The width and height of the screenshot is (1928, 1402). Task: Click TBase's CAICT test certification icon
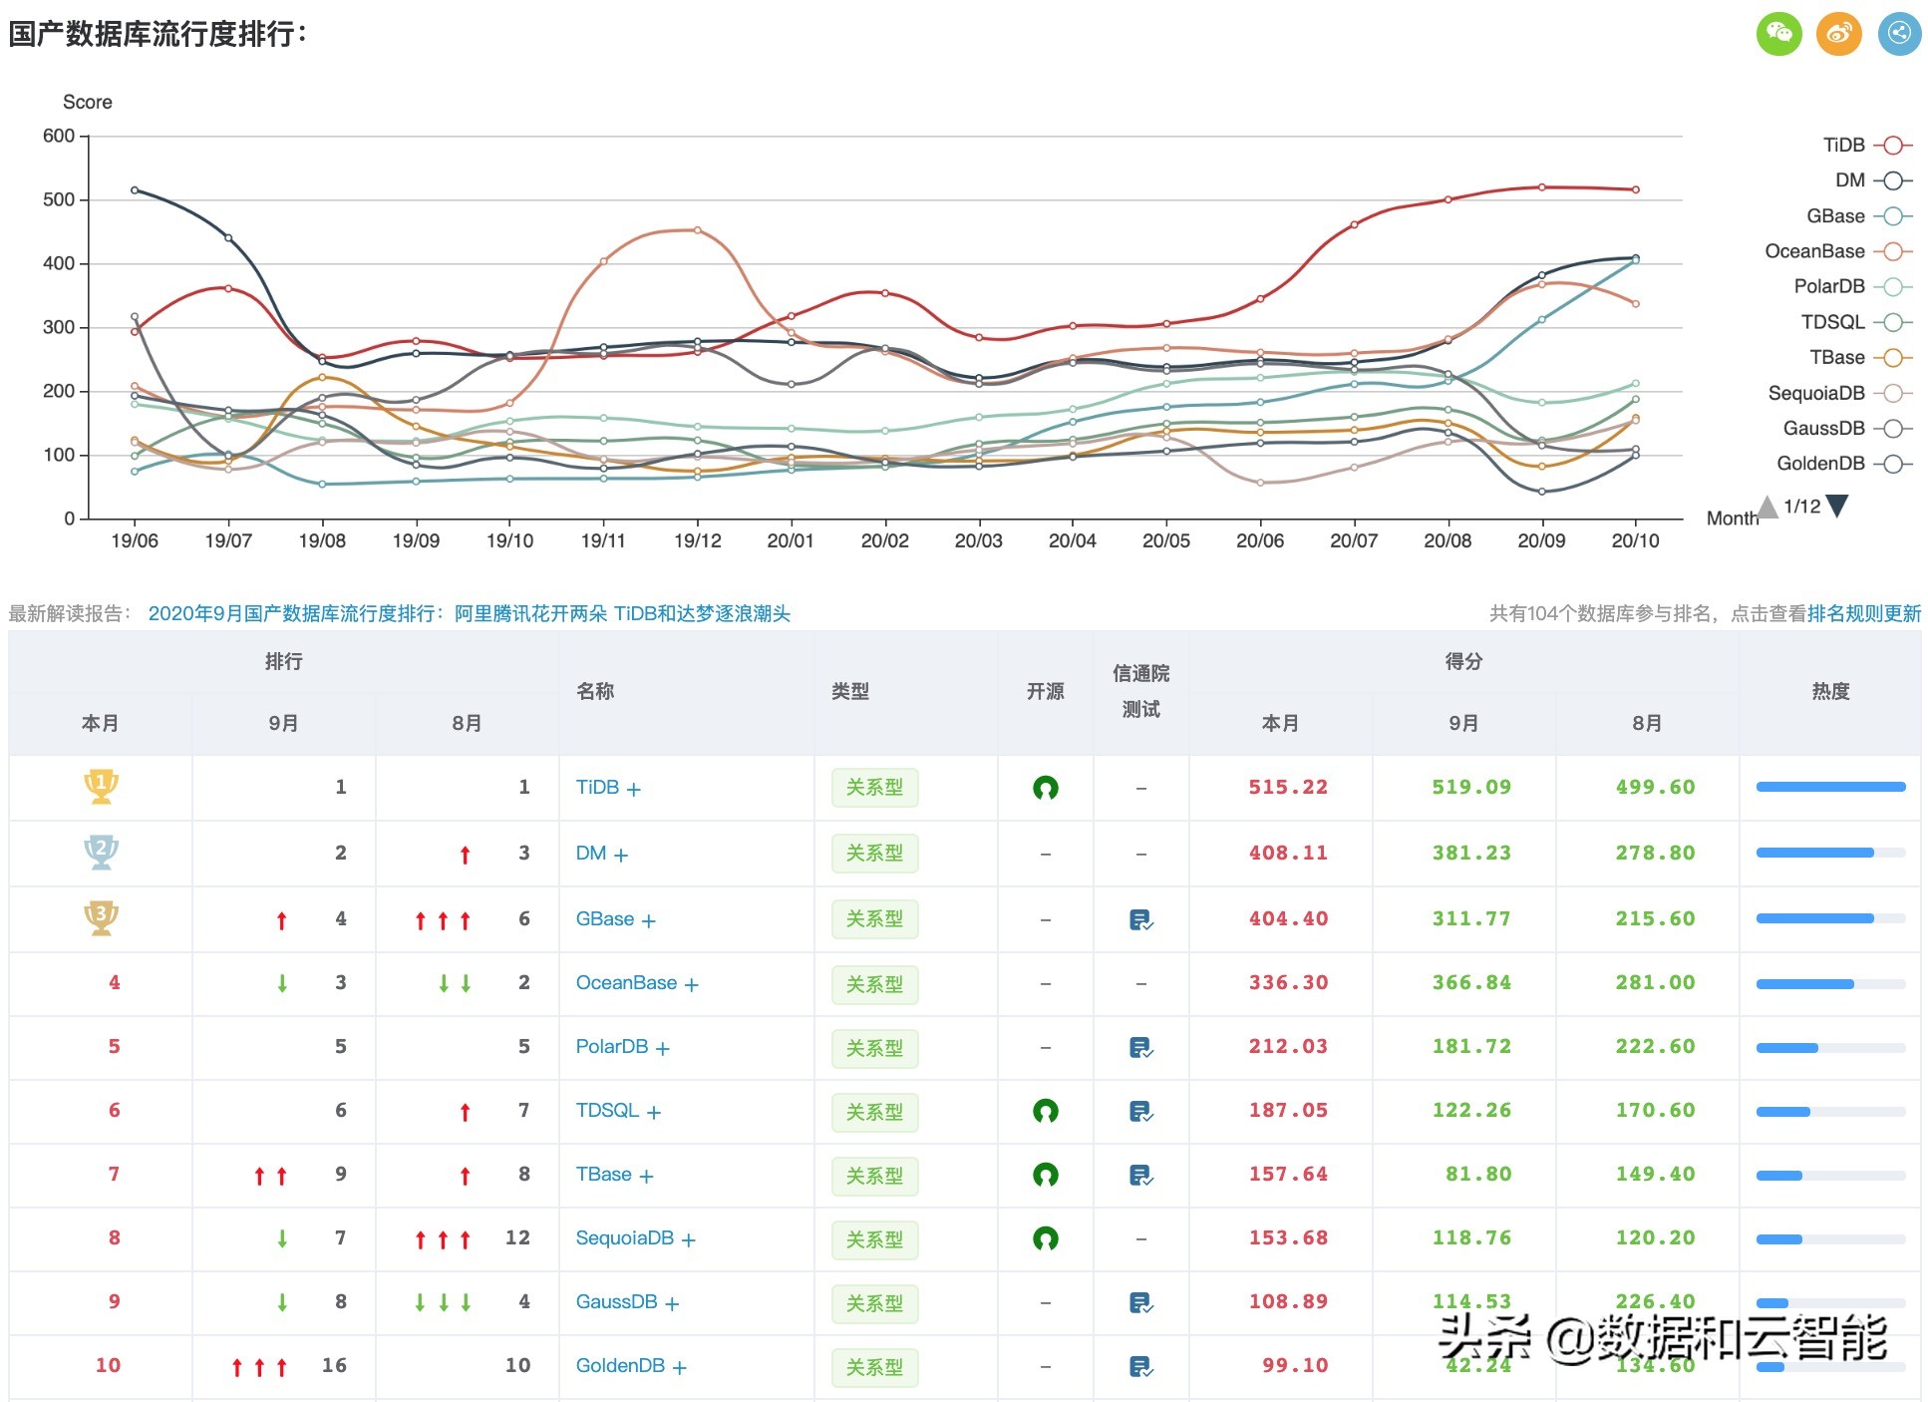(1140, 1175)
